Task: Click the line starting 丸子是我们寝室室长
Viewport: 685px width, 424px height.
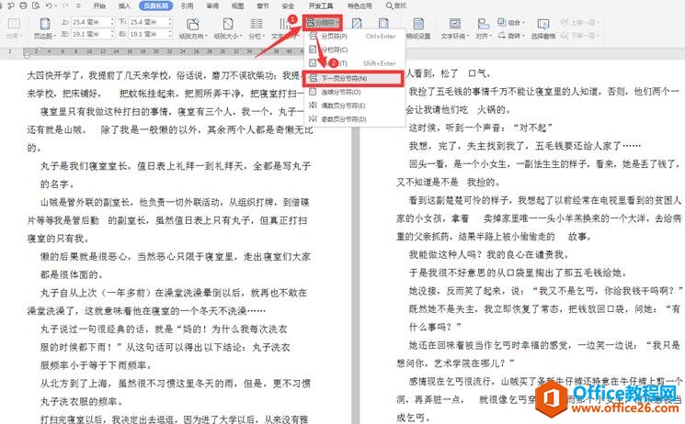Action: [x=176, y=166]
